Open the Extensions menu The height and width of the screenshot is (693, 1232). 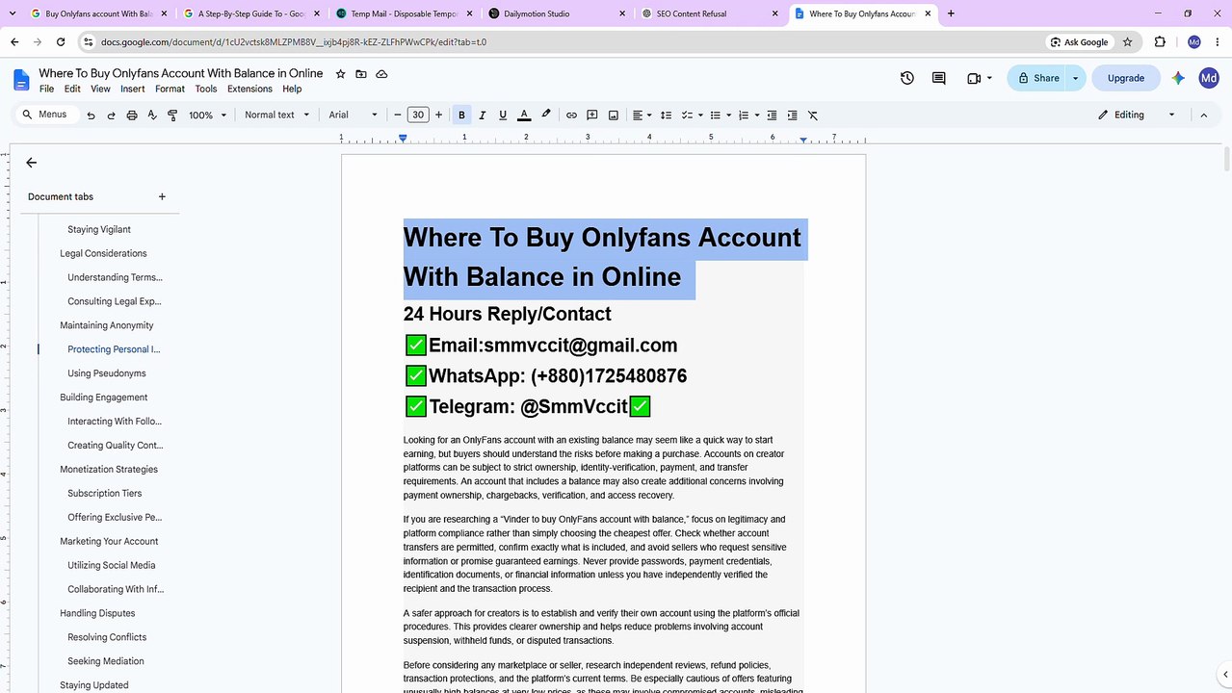pos(249,89)
